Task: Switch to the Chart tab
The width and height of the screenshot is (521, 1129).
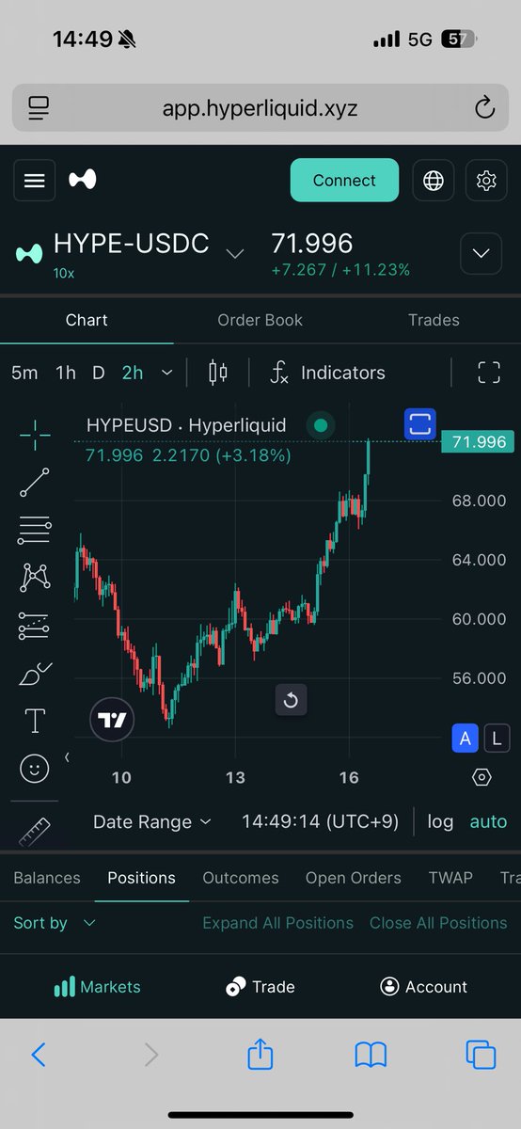Action: (87, 320)
